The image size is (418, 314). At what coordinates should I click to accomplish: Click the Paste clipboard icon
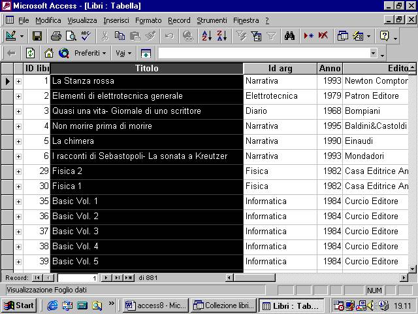tap(135, 36)
